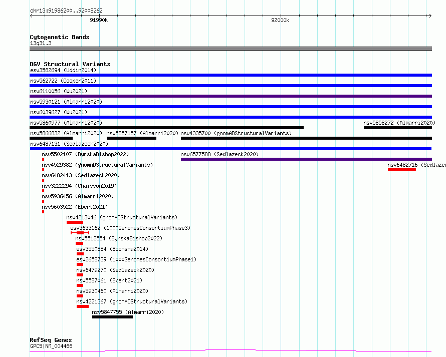Viewport: 446px width, 357px height.
Task: Click nsv6577588 (Sedlazeck2020) label
Action: pos(219,154)
